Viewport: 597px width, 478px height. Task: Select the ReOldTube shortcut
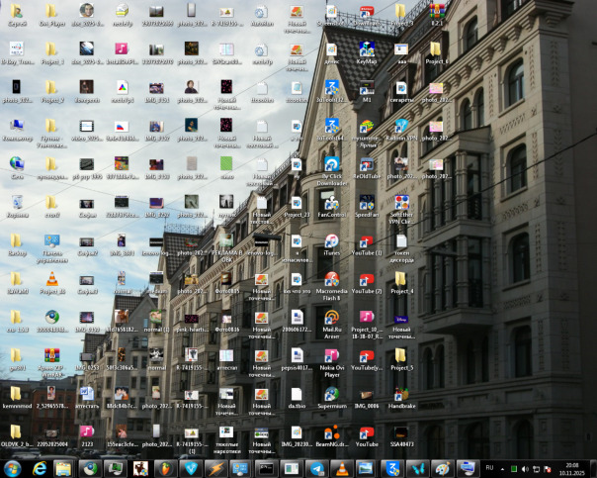click(367, 164)
